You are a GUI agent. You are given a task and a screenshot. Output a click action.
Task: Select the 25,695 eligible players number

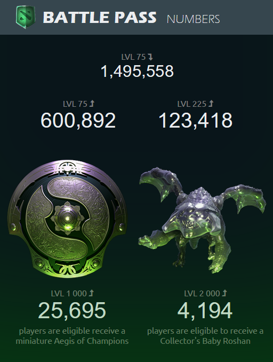[72, 311]
